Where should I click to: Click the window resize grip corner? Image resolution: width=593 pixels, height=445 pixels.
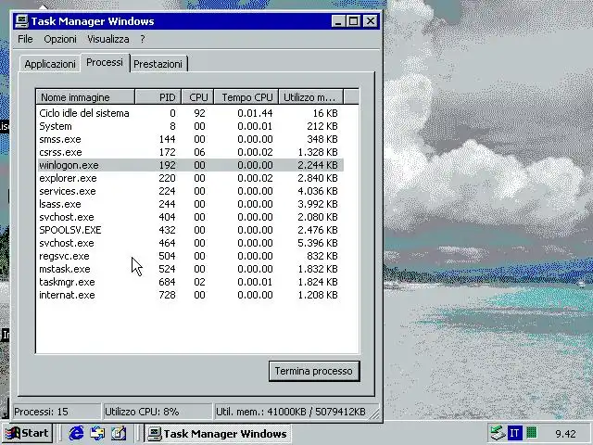point(374,414)
